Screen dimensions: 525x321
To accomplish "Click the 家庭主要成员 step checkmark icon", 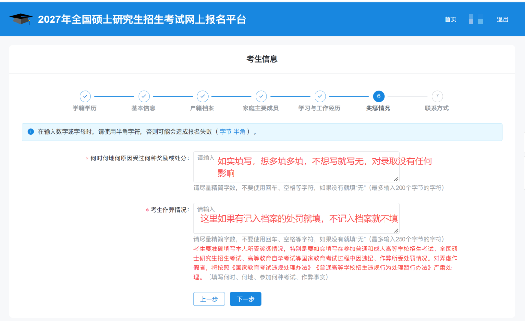I will point(261,96).
